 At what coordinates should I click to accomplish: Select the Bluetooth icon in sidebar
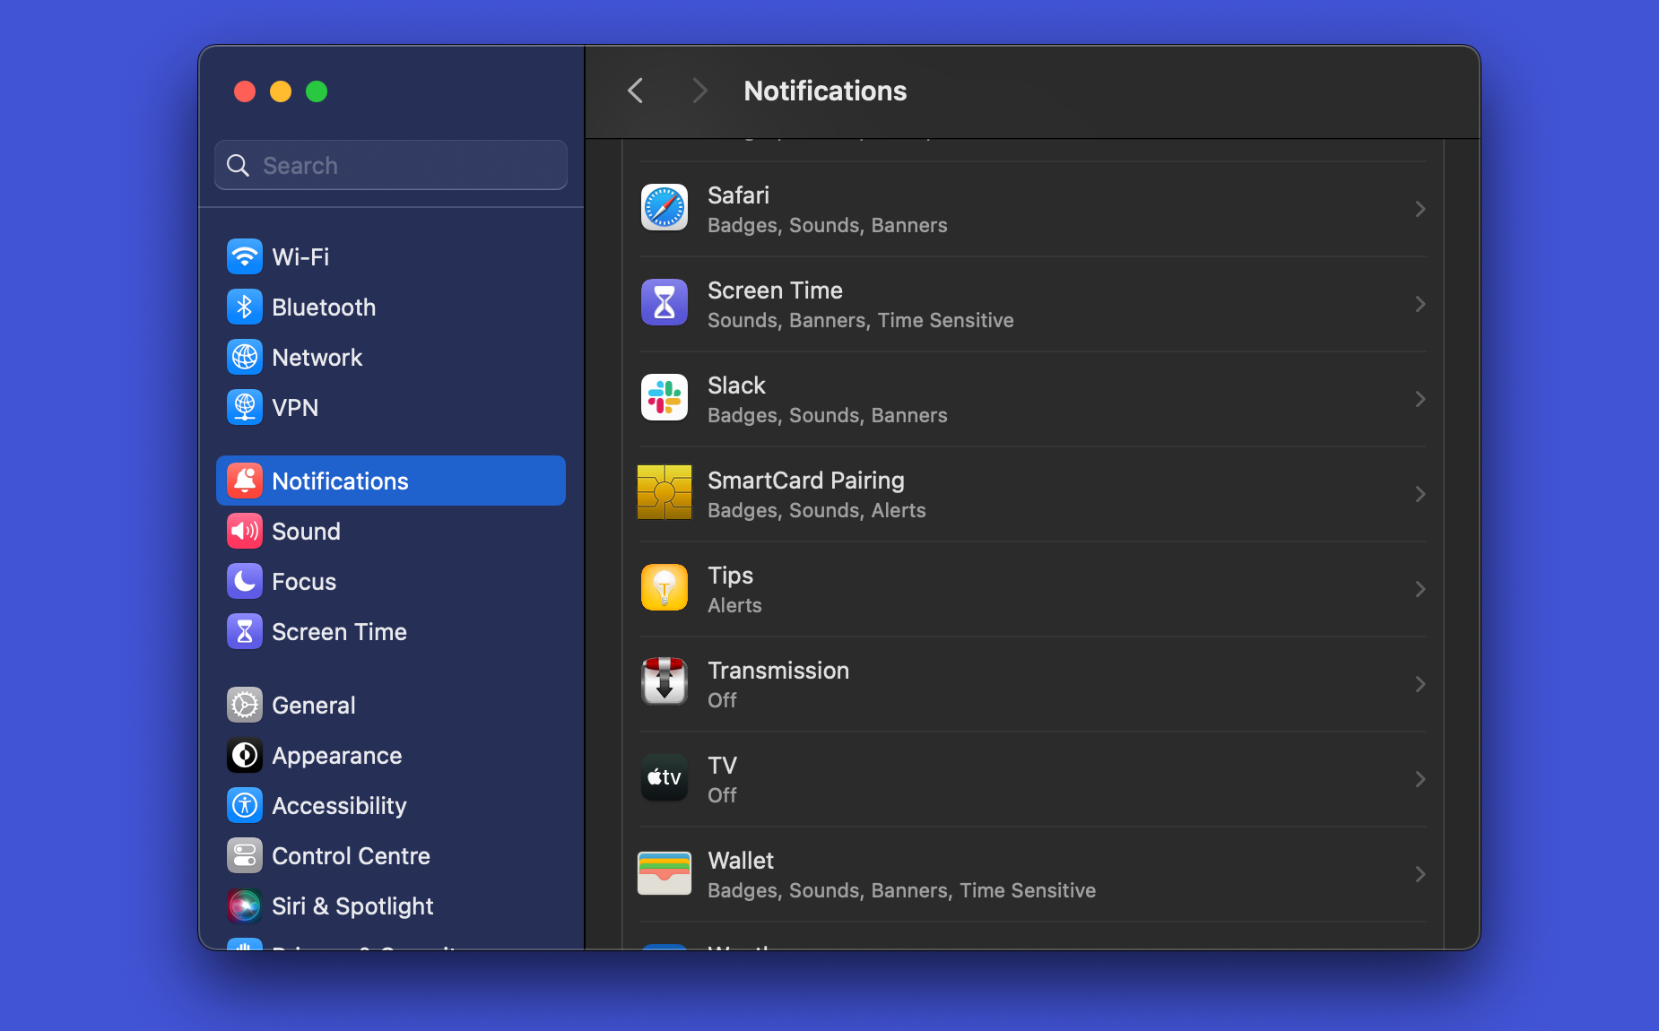tap(245, 307)
